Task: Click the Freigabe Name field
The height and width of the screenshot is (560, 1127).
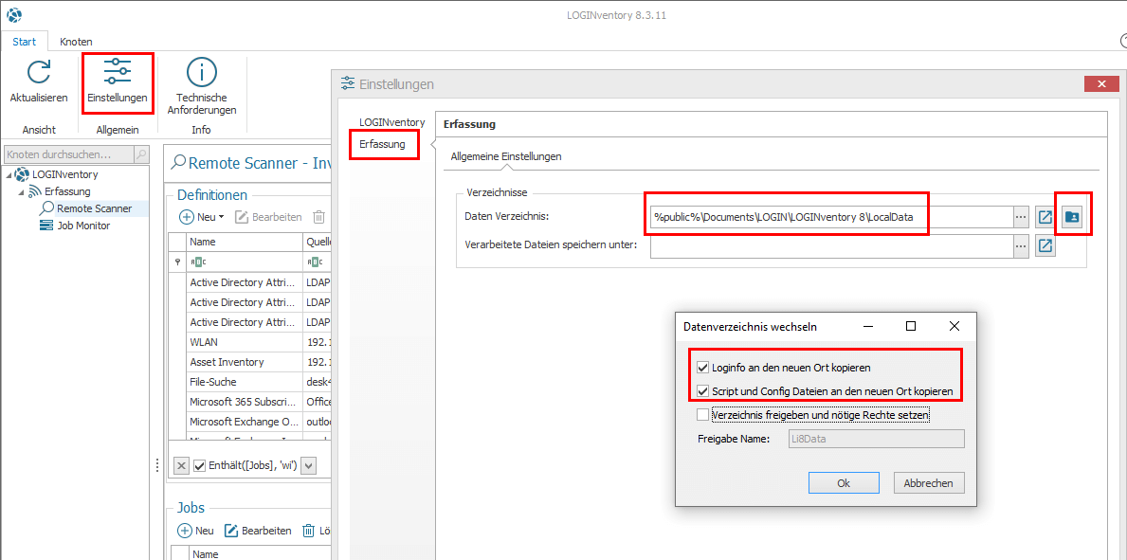Action: (x=875, y=439)
